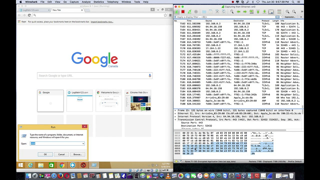This screenshot has height=180, width=320.
Task: Go to a specific packet number
Action: [251, 12]
